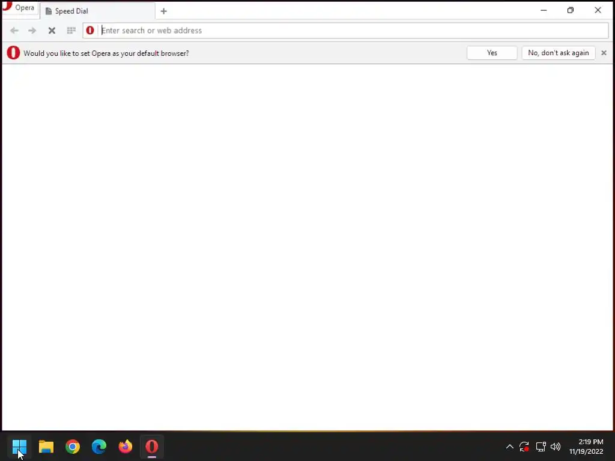Click Opera icon in the taskbar
The width and height of the screenshot is (615, 461).
[152, 447]
